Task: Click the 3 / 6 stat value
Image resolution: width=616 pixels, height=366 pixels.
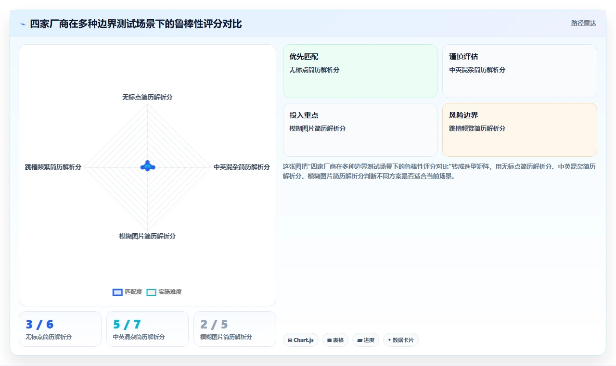Action: [39, 325]
